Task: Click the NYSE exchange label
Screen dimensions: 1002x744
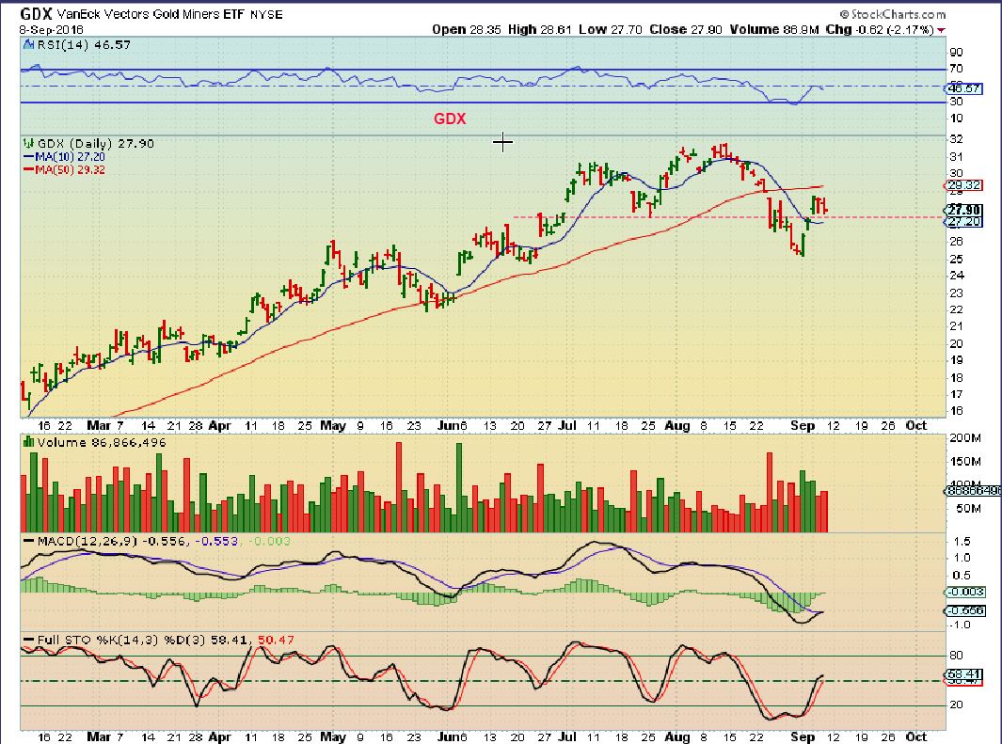Action: pos(268,15)
